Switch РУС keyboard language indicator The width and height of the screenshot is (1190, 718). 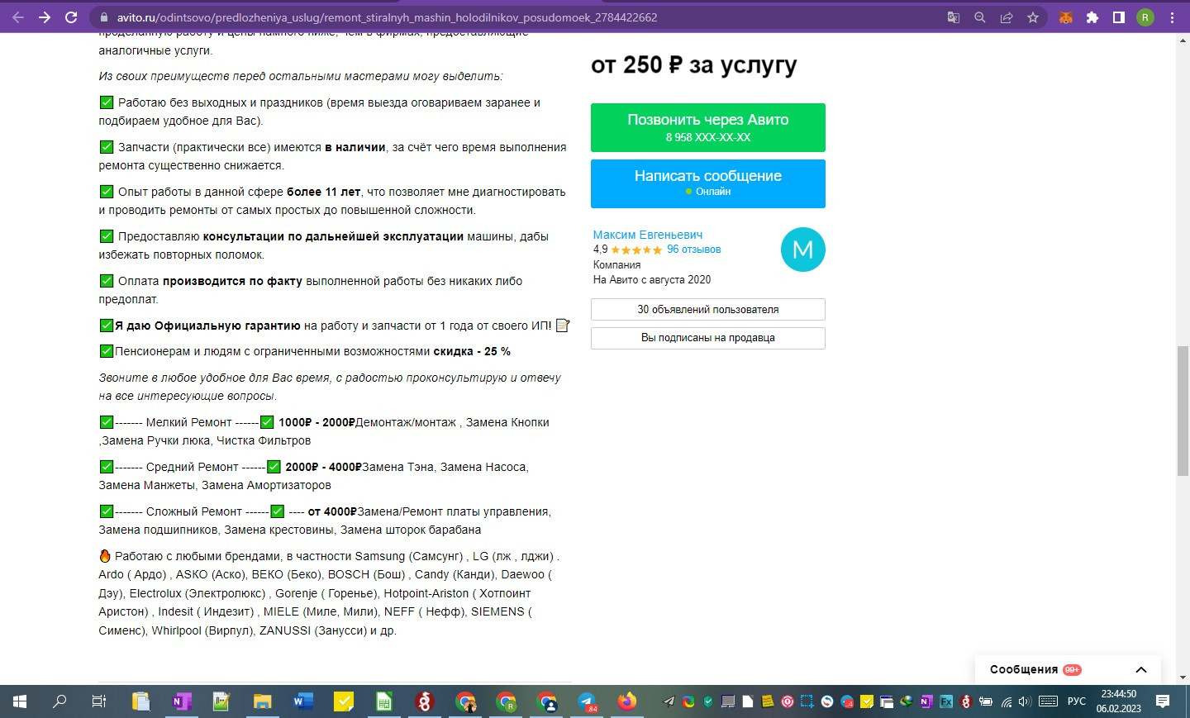[x=1077, y=701]
